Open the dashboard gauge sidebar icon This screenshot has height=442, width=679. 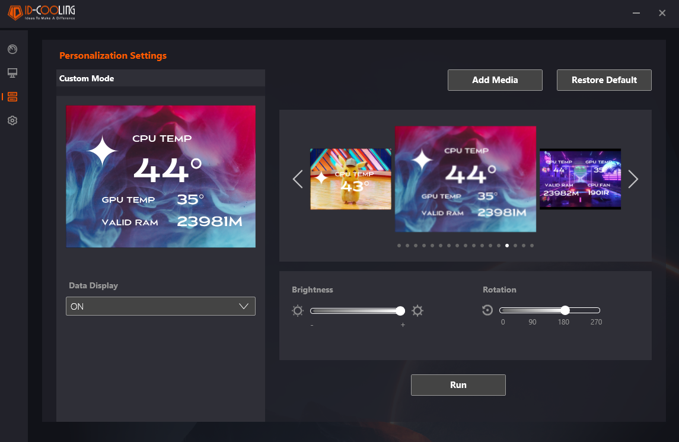coord(12,49)
